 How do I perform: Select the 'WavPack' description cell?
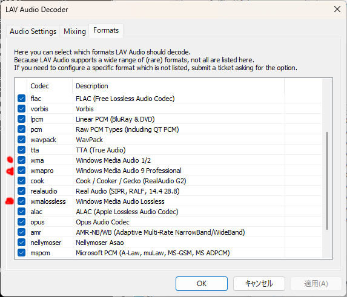[89, 140]
